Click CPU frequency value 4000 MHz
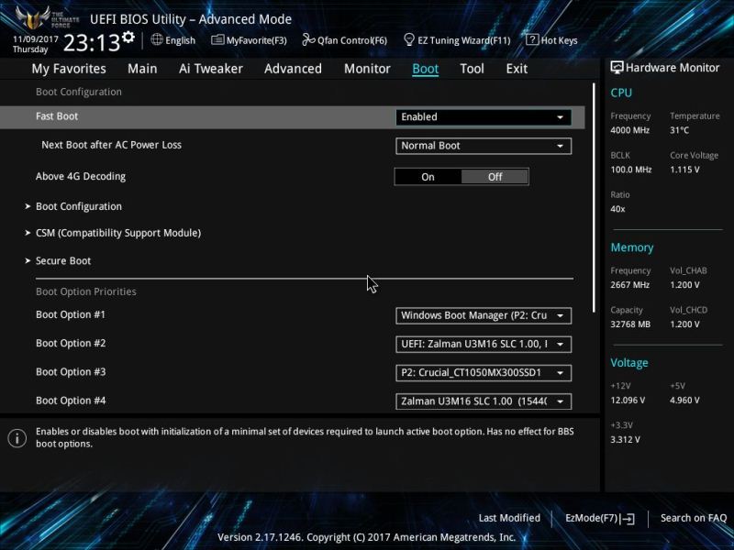This screenshot has width=734, height=550. pyautogui.click(x=629, y=130)
